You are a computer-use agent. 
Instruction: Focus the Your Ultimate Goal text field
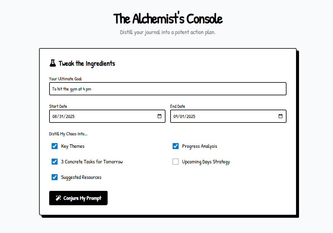pos(168,89)
